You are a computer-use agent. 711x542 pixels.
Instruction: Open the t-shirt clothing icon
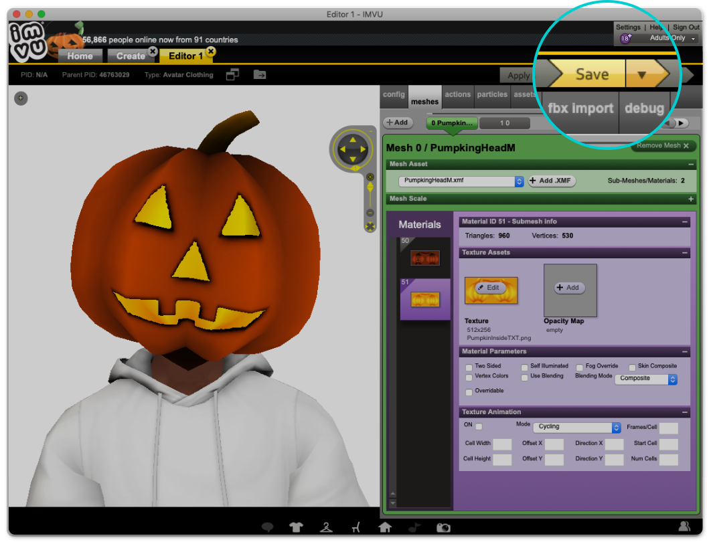coord(296,527)
